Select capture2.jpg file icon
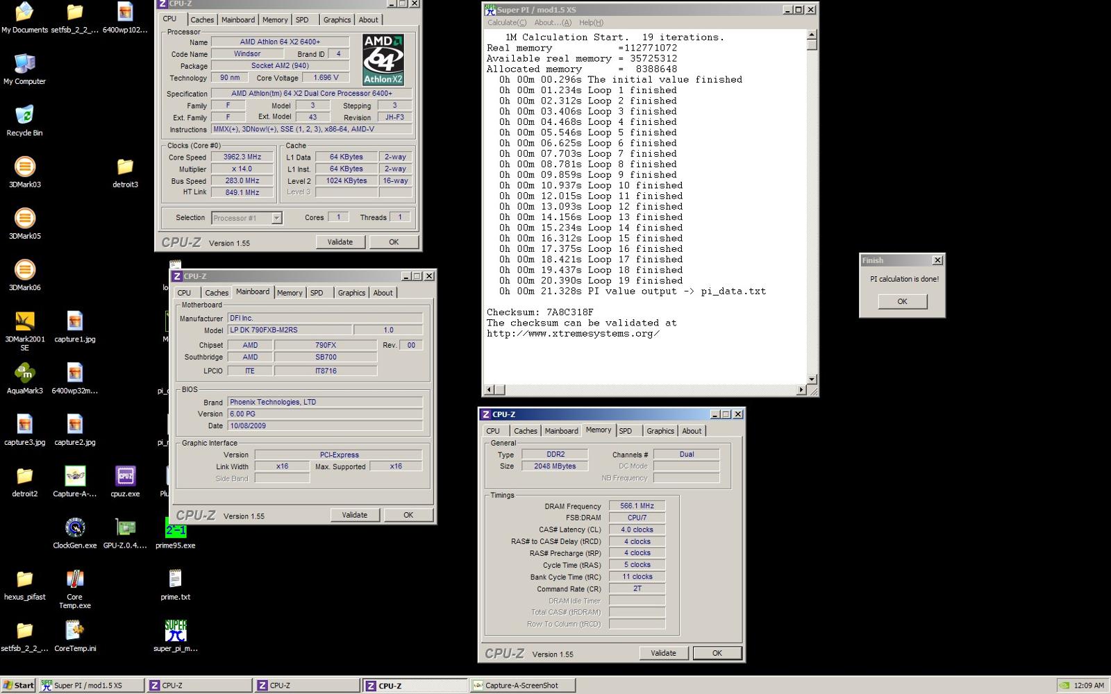The width and height of the screenshot is (1111, 694). coord(75,430)
